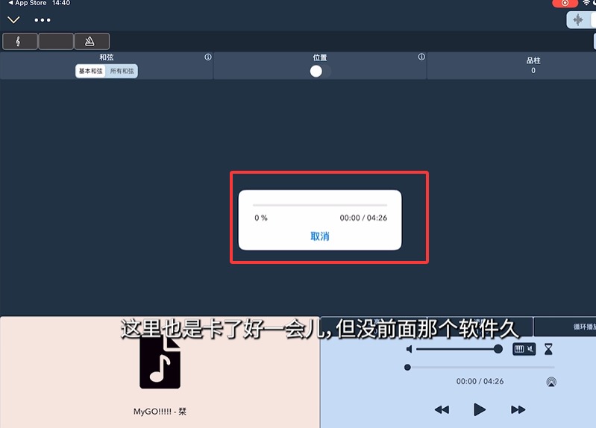
Task: Select the 基本和弦 segment
Action: (x=91, y=72)
